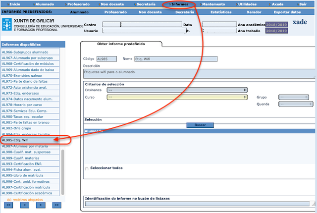The width and height of the screenshot is (317, 213).
Task: Open report AL979-Servizos Edu. Comp.
Action: [x=30, y=111]
